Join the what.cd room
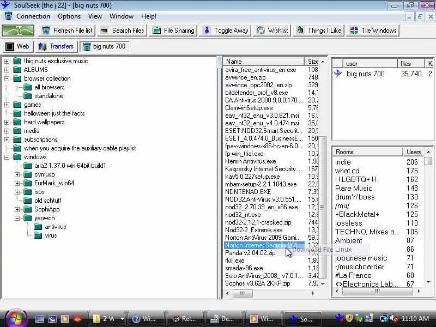The image size is (436, 327). [347, 171]
